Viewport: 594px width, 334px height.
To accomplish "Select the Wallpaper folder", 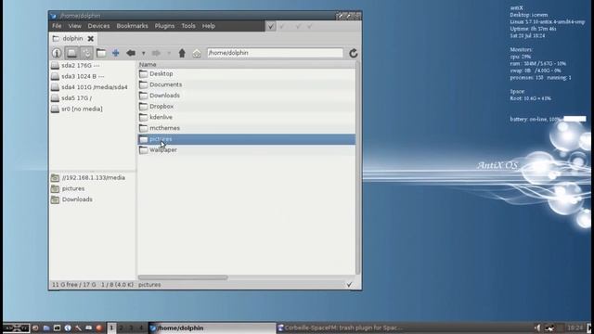I will (246, 150).
